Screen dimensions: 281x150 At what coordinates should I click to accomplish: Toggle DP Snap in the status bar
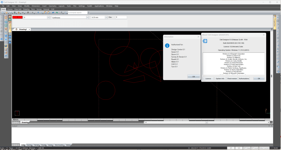click(247, 148)
